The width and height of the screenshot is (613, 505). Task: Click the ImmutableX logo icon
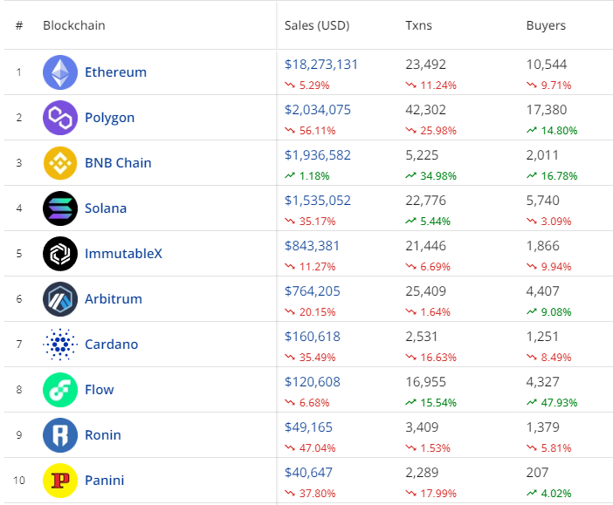pyautogui.click(x=60, y=254)
